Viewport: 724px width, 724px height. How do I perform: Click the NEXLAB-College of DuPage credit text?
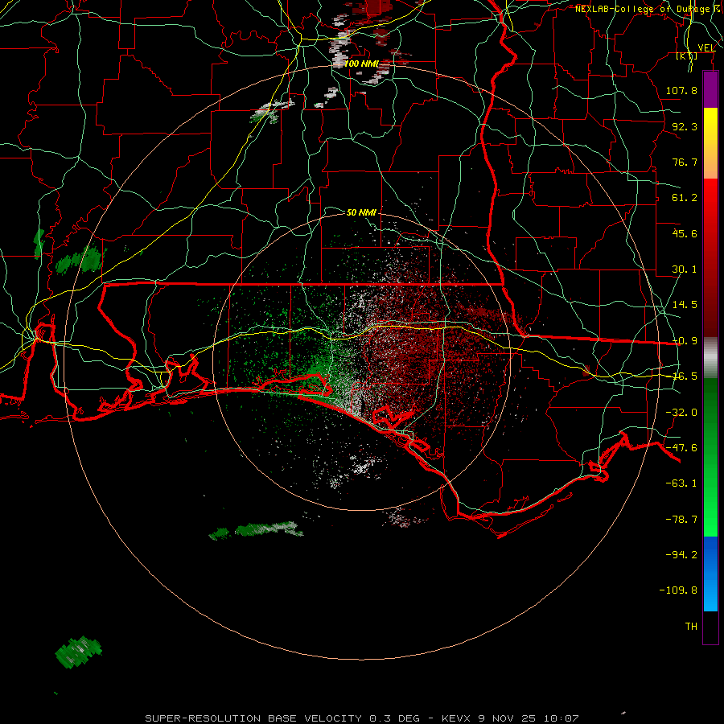point(648,9)
